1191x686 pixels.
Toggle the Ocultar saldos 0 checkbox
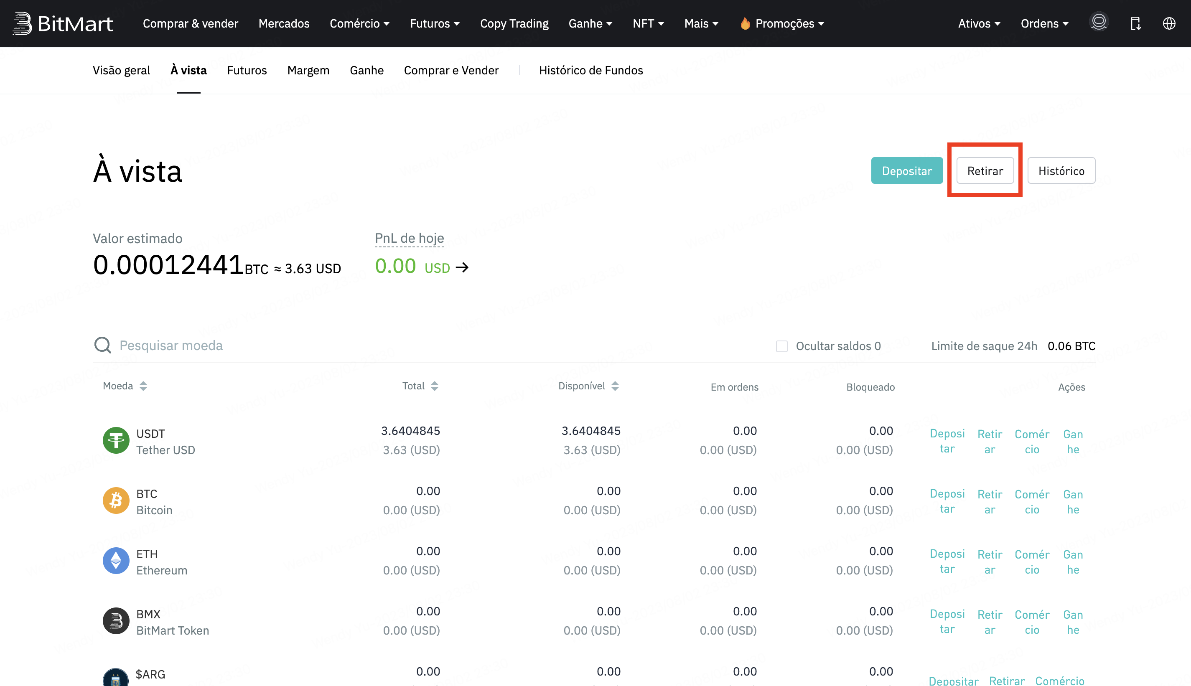coord(781,346)
